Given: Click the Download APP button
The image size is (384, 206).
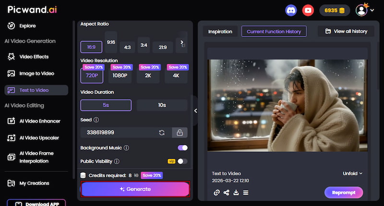Looking at the screenshot, I should point(36,203).
